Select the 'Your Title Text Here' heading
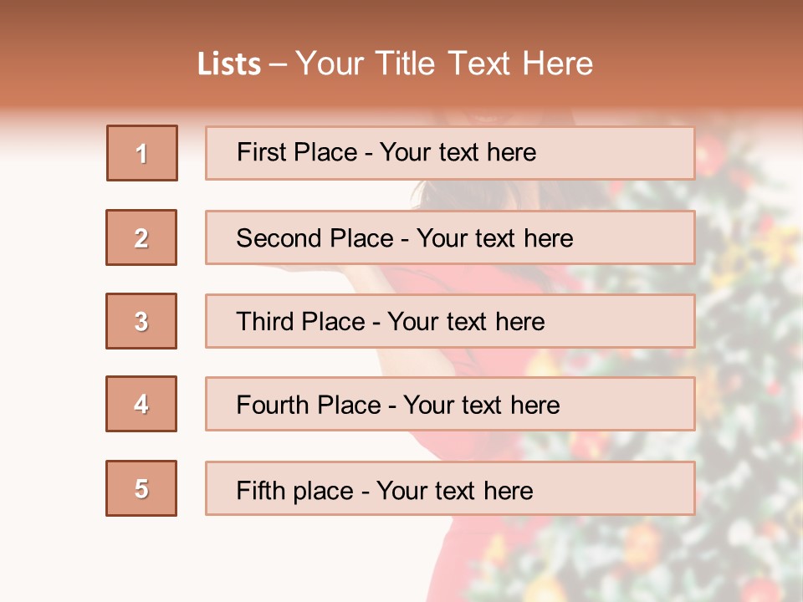Image resolution: width=803 pixels, height=602 pixels. (444, 64)
